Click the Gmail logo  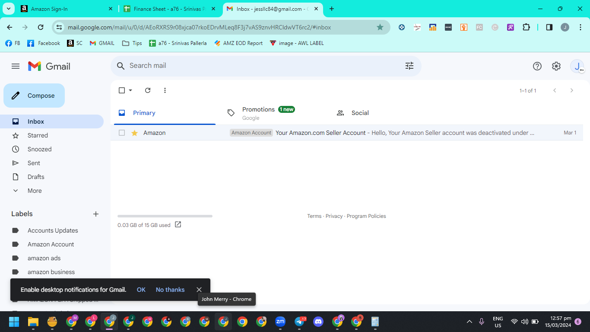49,66
